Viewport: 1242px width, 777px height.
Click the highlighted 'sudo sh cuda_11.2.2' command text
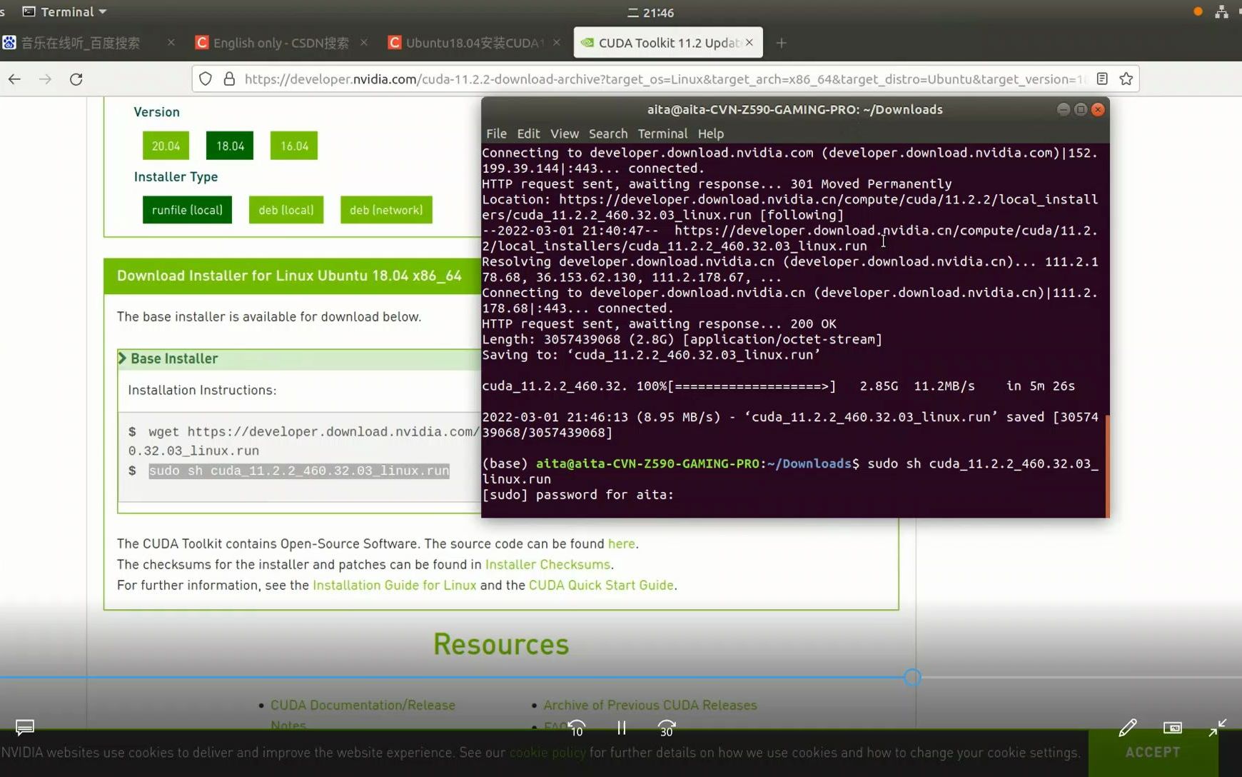pos(299,471)
